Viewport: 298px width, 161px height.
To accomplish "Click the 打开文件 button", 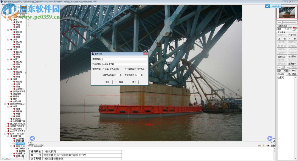I will 292,35.
